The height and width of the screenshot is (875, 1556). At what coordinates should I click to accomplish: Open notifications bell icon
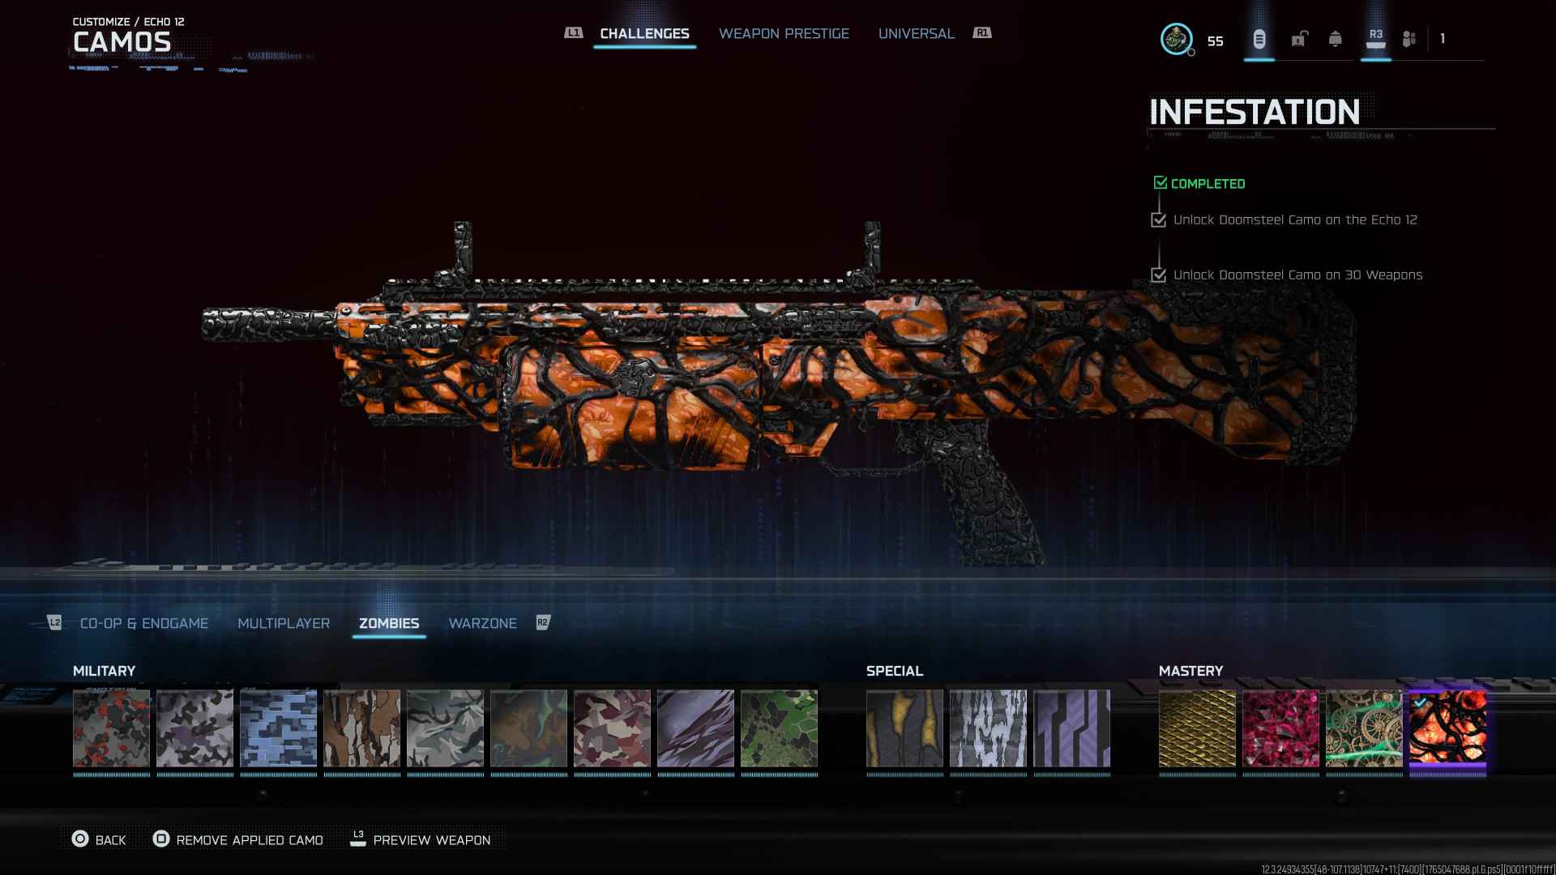click(1335, 39)
